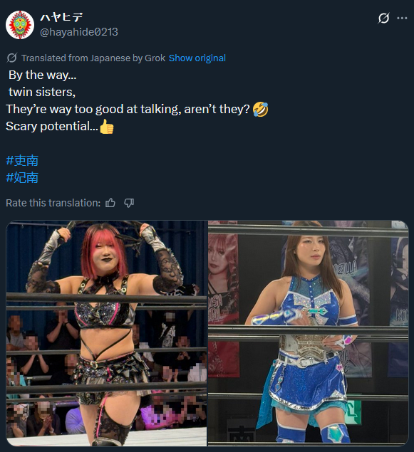This screenshot has width=414, height=452.
Task: Click the 'Scary potential' line of text
Action: (52, 126)
